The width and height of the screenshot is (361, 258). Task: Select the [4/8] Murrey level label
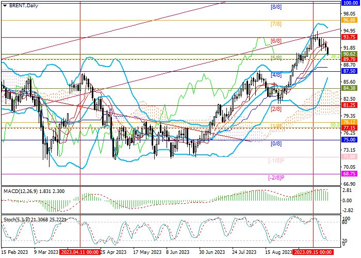pos(276,75)
